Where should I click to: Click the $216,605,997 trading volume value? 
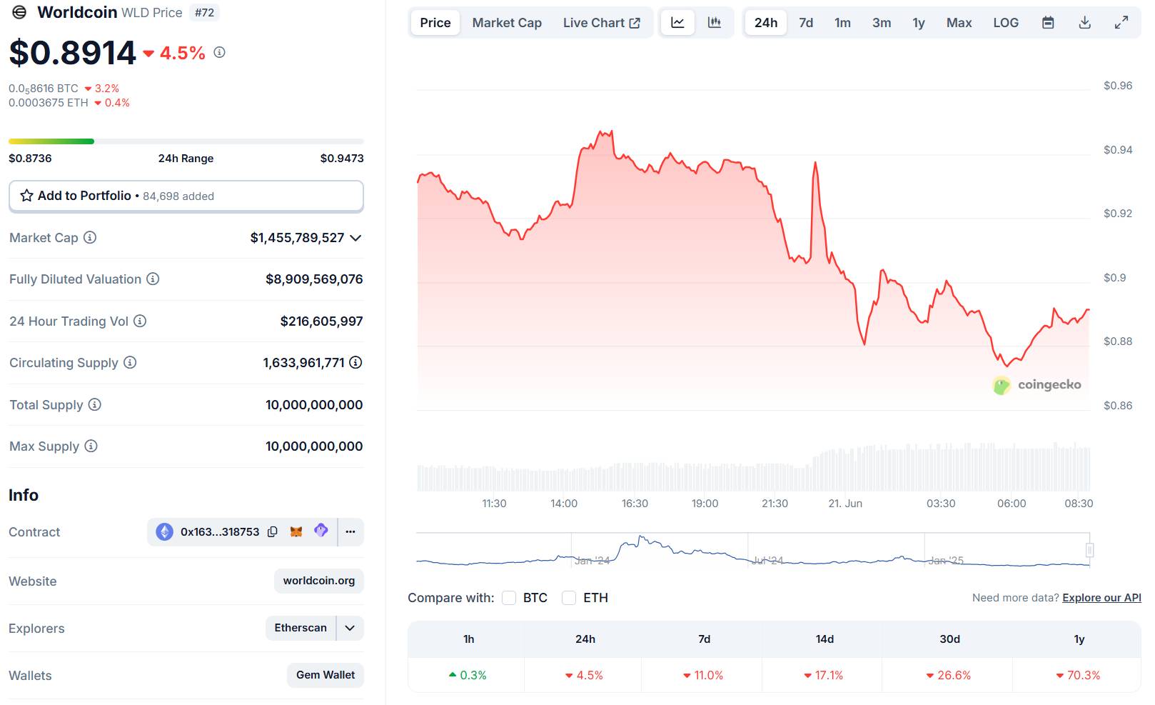tap(321, 321)
